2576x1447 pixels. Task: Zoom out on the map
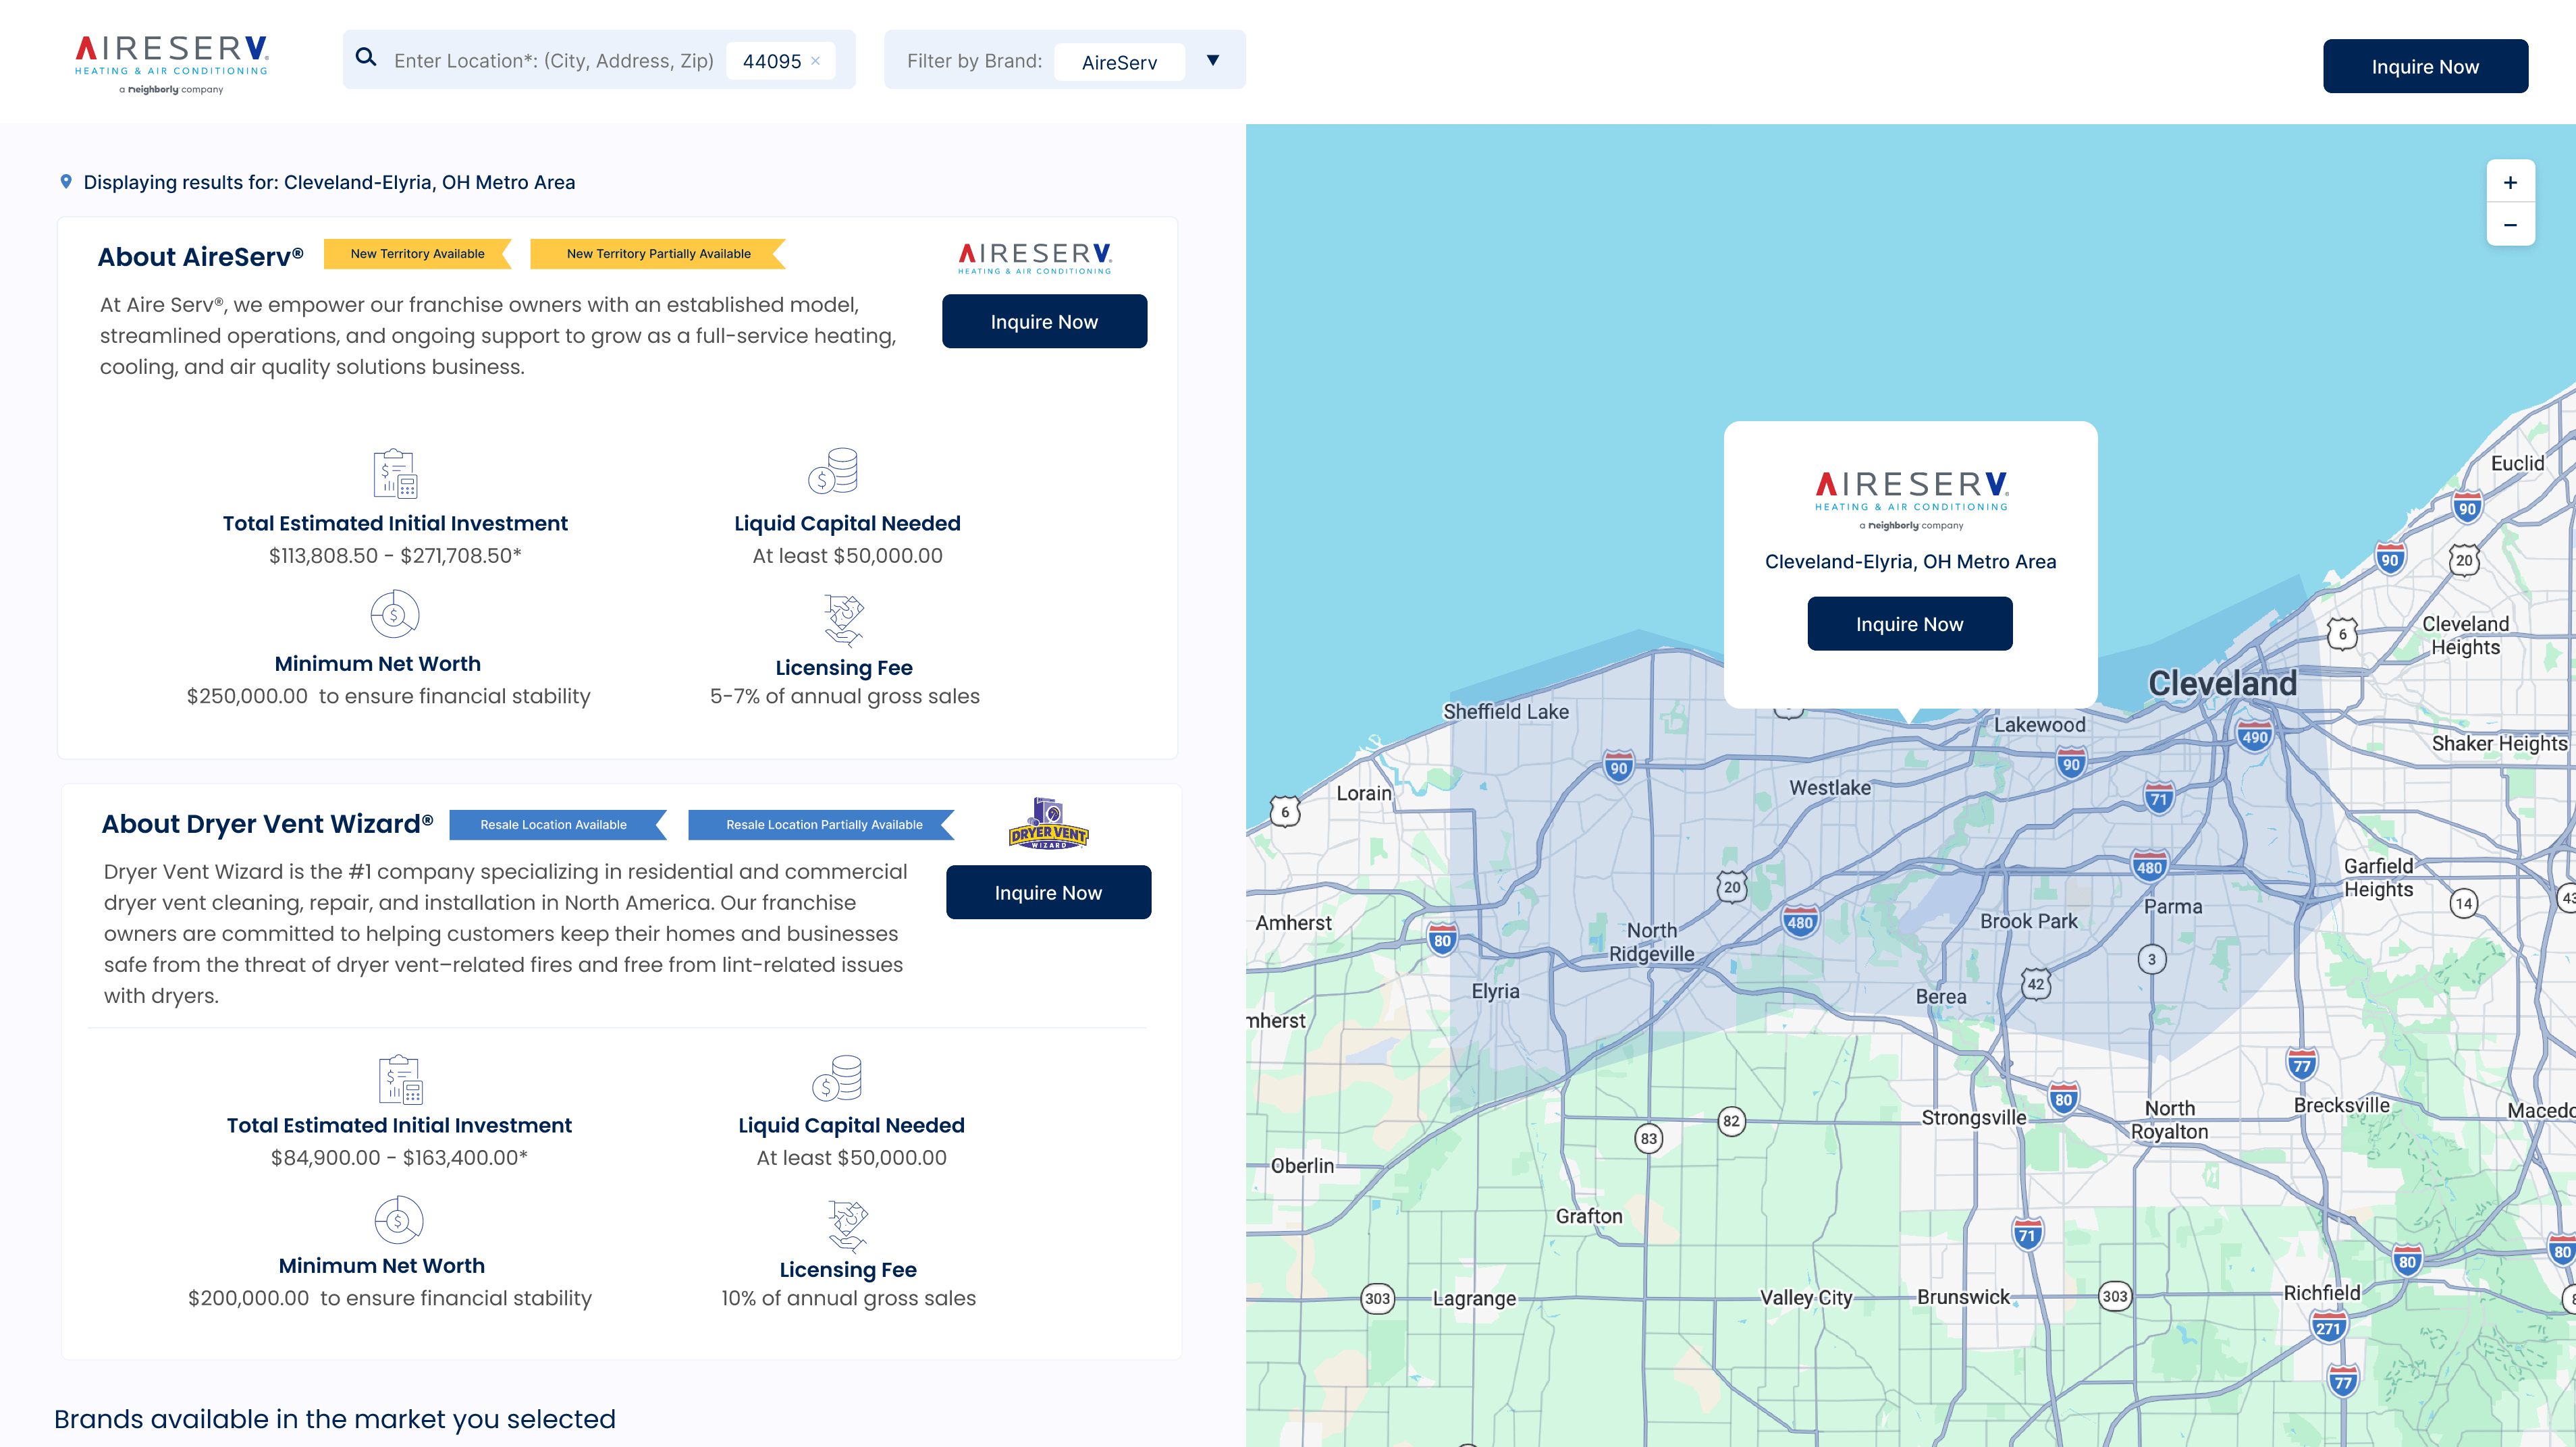click(x=2510, y=225)
